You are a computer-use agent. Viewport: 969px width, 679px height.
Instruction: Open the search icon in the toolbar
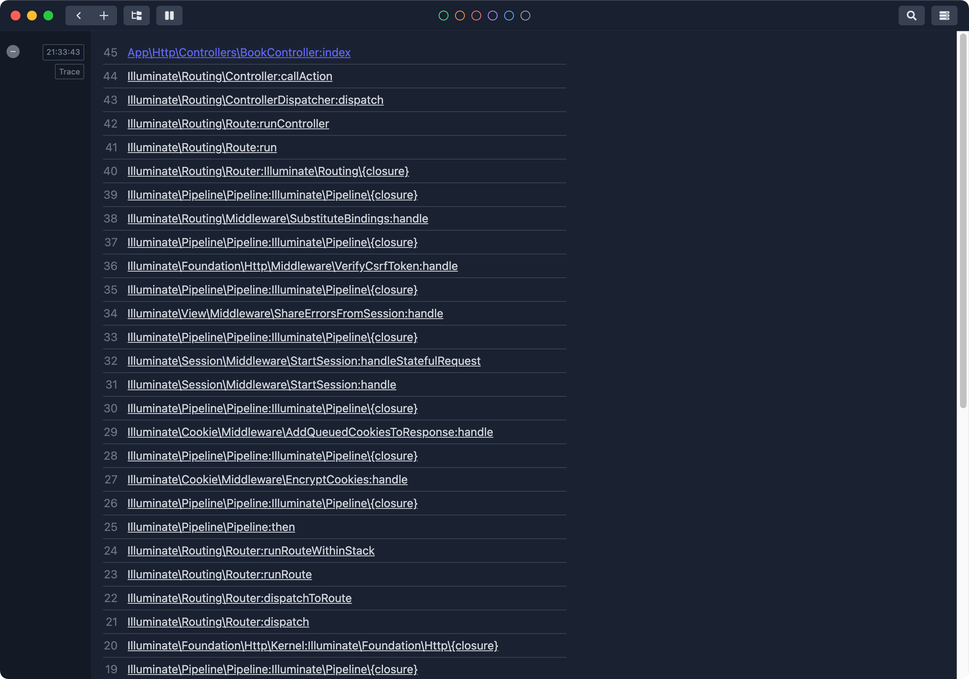pos(911,15)
